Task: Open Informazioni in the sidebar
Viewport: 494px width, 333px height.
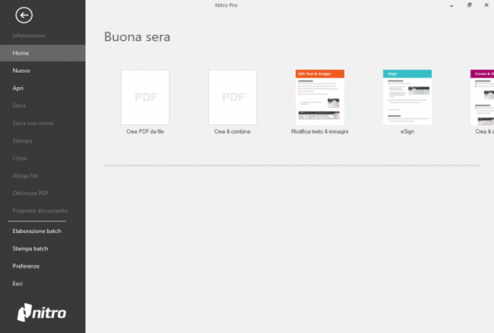Action: point(43,35)
